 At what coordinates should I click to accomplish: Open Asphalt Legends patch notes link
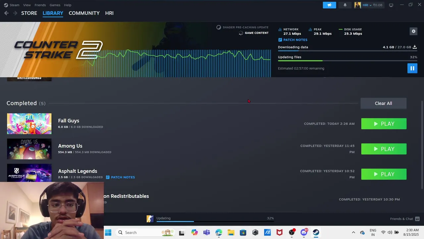[x=120, y=177]
